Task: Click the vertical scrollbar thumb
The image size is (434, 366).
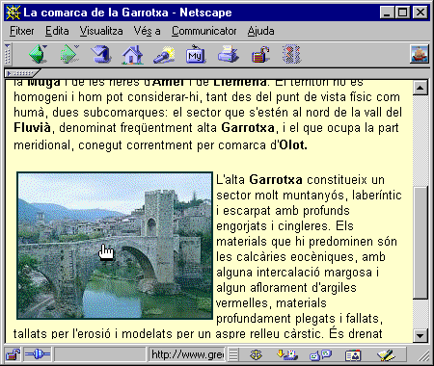Action: tap(420, 243)
